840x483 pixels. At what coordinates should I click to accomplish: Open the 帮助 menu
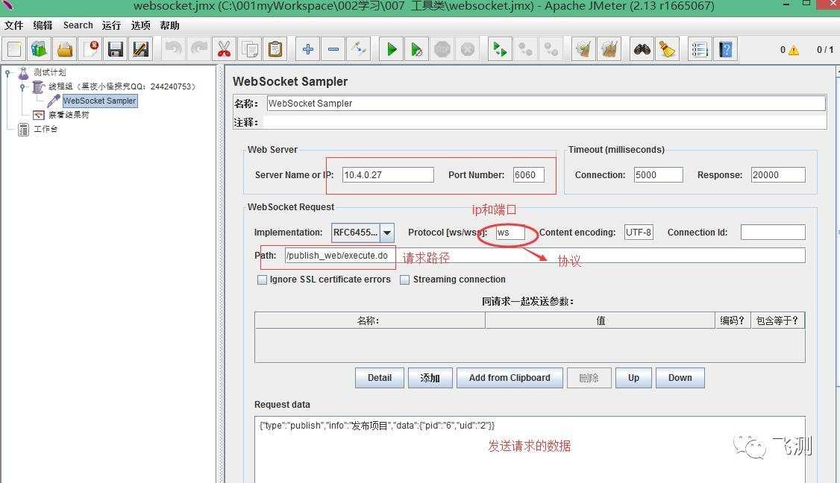pos(170,25)
